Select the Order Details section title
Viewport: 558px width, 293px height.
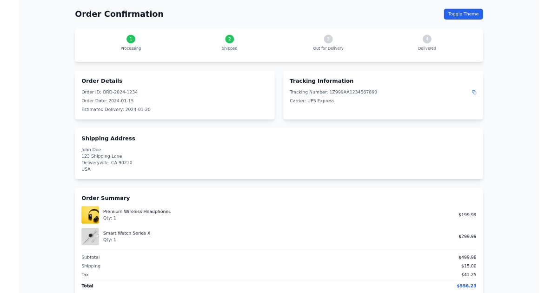click(102, 80)
